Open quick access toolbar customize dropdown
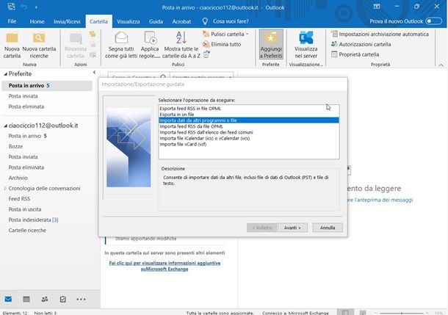The width and height of the screenshot is (448, 315). pyautogui.click(x=36, y=7)
